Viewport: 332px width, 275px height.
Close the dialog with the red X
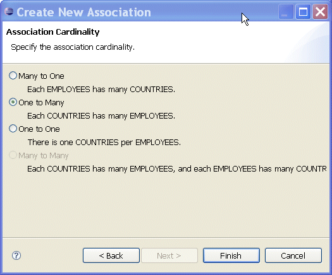(321, 12)
